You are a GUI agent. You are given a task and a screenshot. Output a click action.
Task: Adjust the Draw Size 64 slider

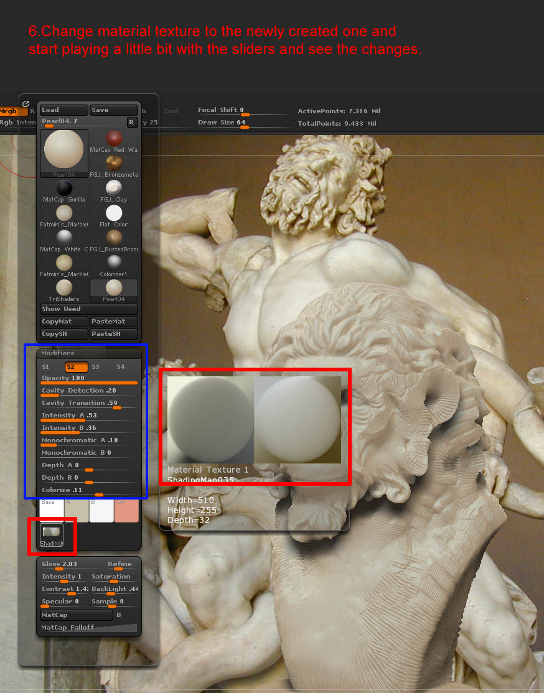coord(244,123)
